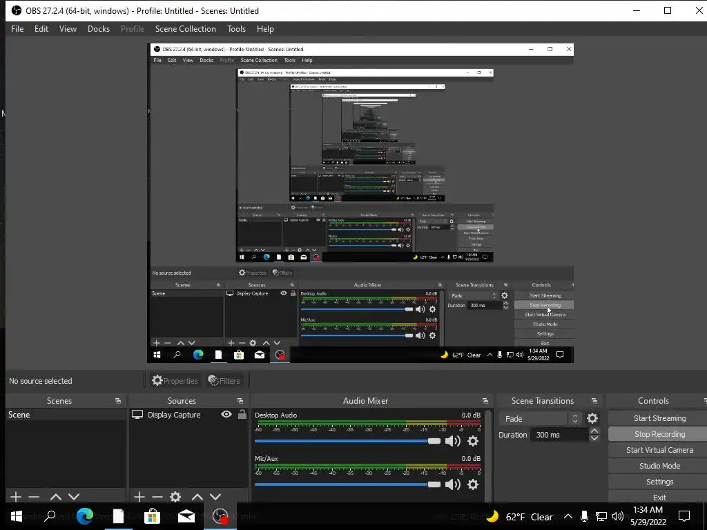The height and width of the screenshot is (530, 707).
Task: Open system volume from tray
Action: (x=618, y=516)
